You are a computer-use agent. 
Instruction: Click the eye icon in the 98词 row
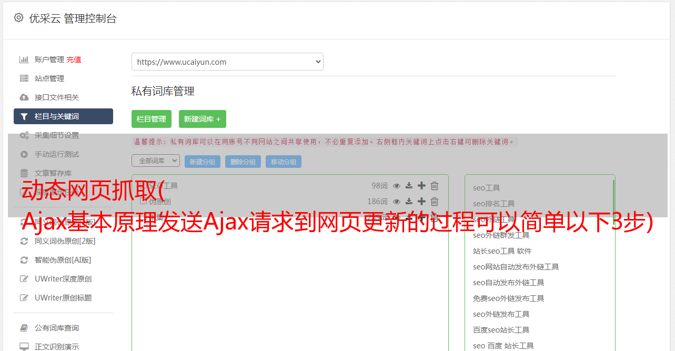click(x=397, y=186)
